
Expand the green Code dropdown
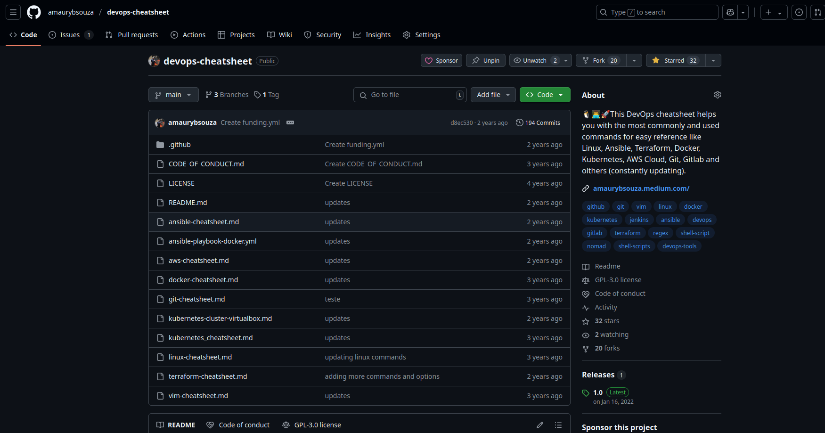[545, 95]
